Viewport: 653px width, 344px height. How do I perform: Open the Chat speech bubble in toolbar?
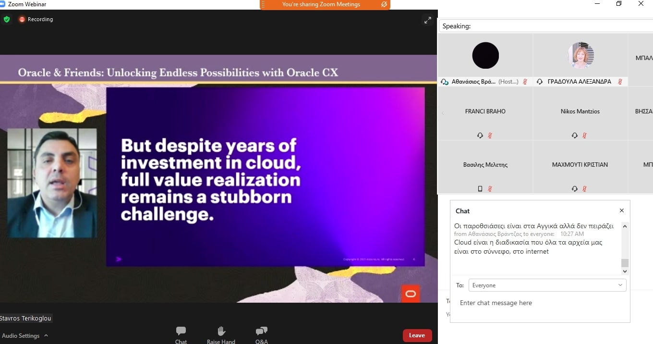point(181,331)
